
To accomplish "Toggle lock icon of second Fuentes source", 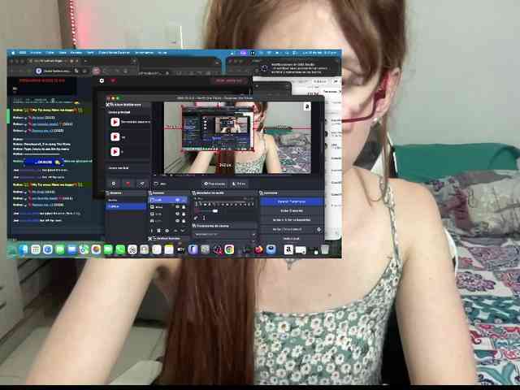I will (184, 207).
